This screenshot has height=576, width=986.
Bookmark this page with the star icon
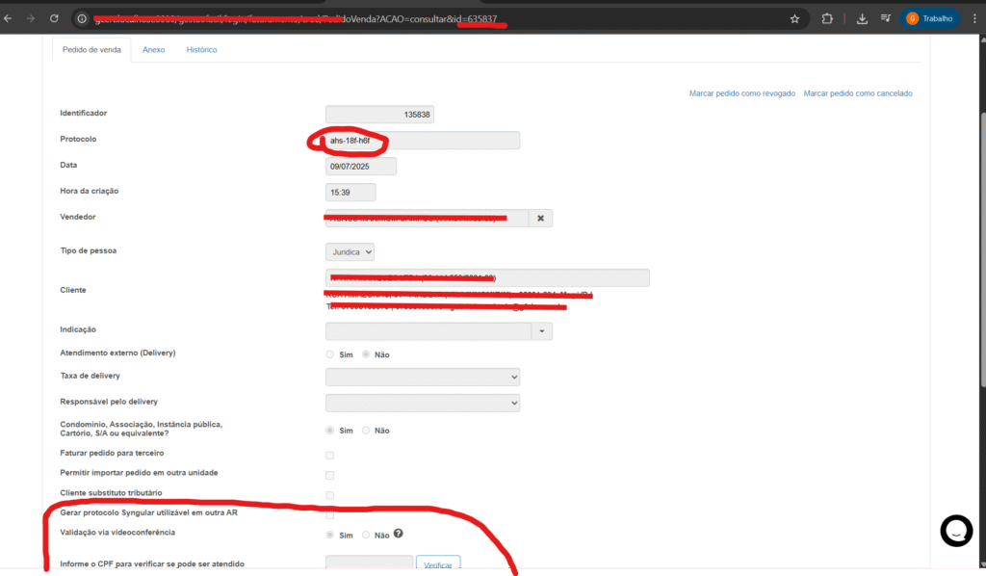pos(794,18)
